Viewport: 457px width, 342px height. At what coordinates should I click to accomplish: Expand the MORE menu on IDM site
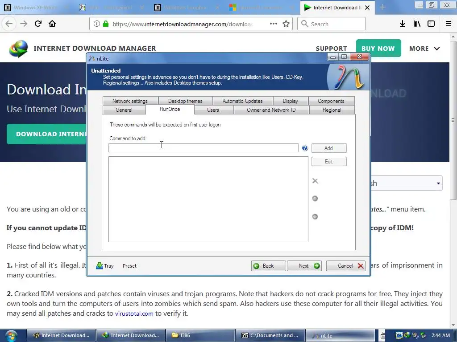point(424,49)
